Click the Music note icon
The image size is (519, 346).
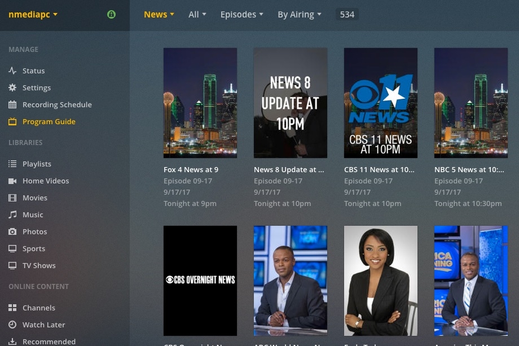(x=12, y=214)
